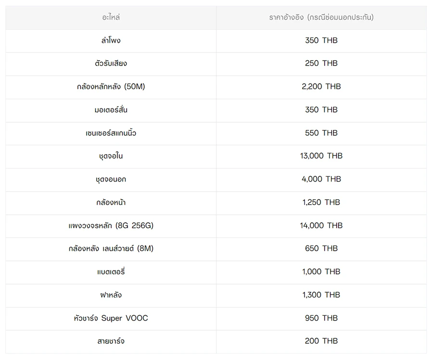This screenshot has width=433, height=361.
Task: Select the ลำโพง part cell
Action: pos(111,40)
